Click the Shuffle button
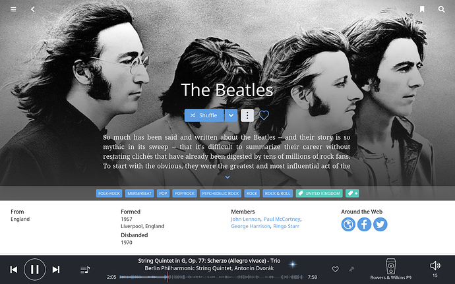 tap(204, 115)
